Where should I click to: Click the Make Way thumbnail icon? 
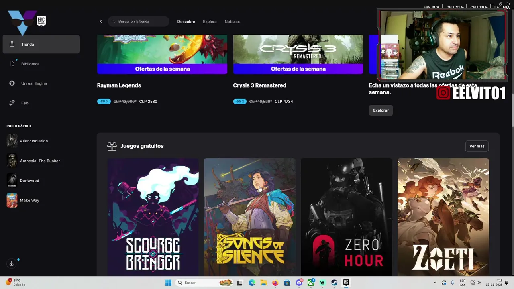(x=12, y=200)
